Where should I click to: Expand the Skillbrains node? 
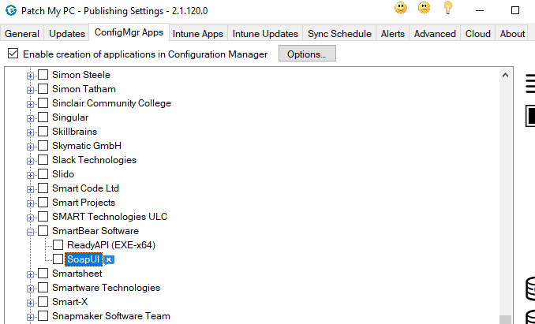[30, 133]
